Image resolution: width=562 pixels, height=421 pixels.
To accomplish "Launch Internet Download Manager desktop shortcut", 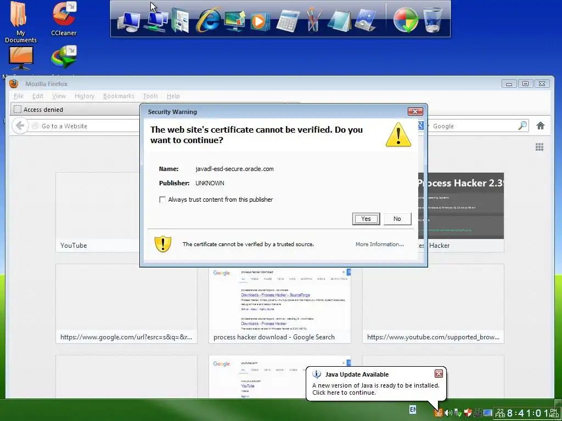I will pos(64,57).
